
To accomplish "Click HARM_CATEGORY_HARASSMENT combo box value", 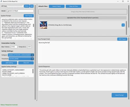I will pyautogui.click(x=20, y=55).
